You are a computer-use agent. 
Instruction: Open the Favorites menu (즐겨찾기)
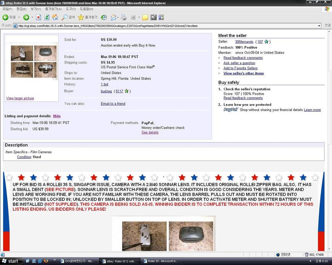pyautogui.click(x=53, y=9)
